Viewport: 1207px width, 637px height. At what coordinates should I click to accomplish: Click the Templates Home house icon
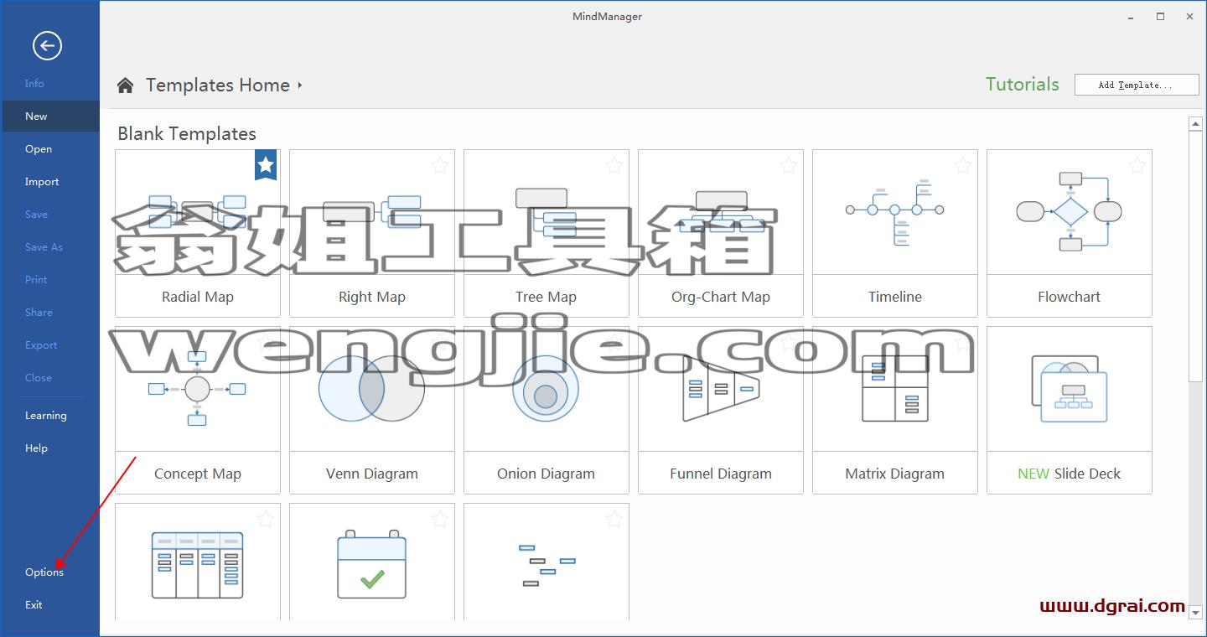[126, 85]
